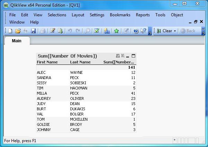
Task: Select GOLDIE first name cell
Action: coord(43,124)
